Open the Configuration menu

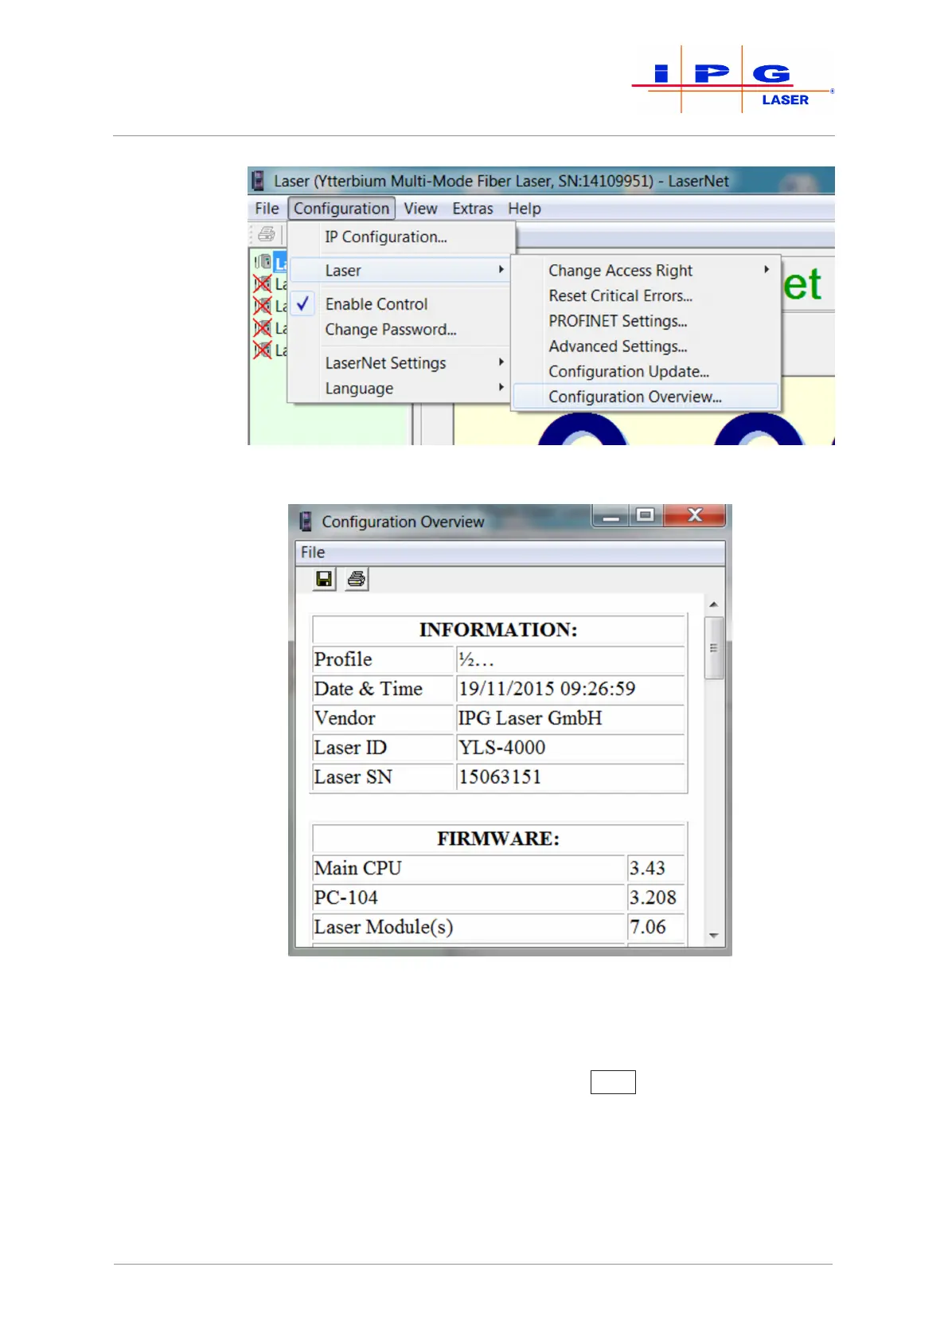coord(341,209)
